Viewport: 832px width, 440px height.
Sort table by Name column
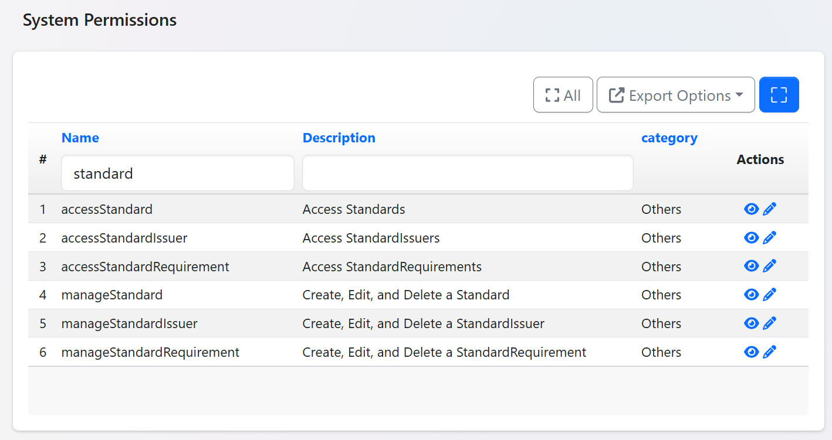80,138
